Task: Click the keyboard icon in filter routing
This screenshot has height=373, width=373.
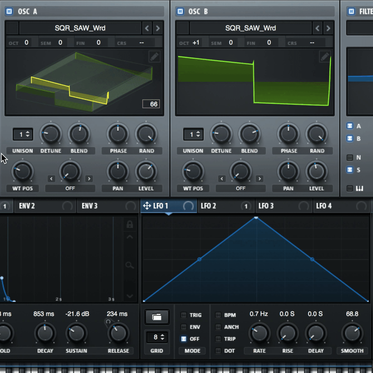Action: point(360,188)
